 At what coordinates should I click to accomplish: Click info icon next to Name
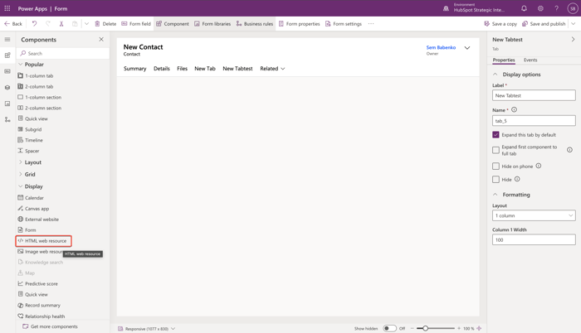click(x=514, y=109)
